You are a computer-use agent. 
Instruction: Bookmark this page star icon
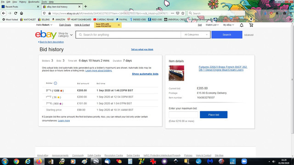(183, 13)
